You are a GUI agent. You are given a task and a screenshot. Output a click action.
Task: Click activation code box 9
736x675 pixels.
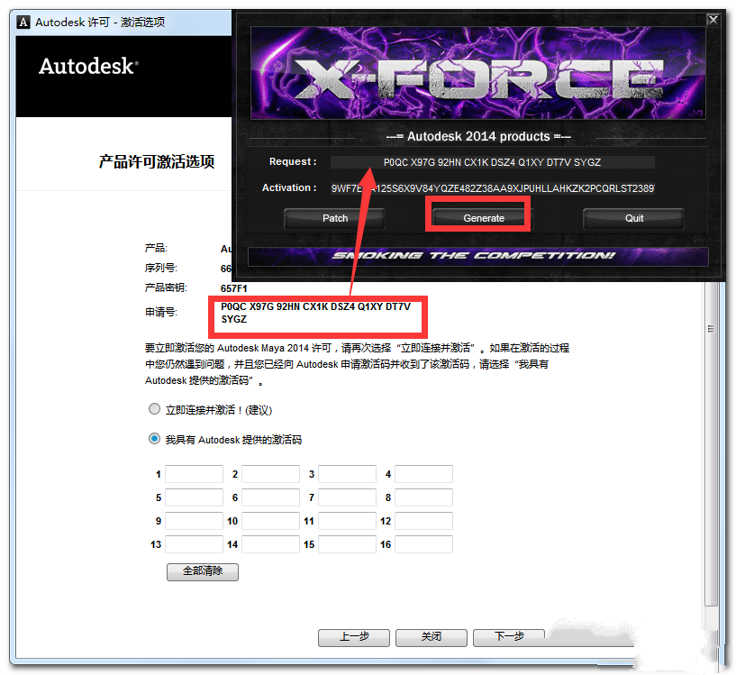click(194, 521)
